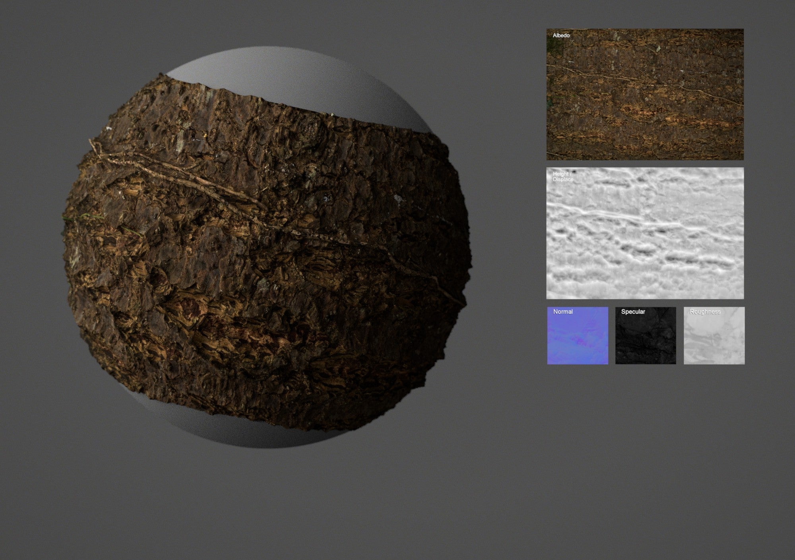The width and height of the screenshot is (795, 560).
Task: Open the Roughness map thumbnail
Action: (714, 336)
